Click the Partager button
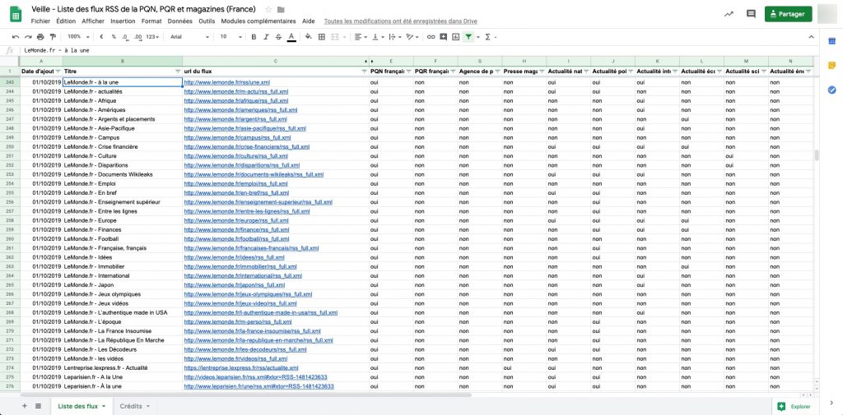Viewport: 843px width, 415px height. click(x=788, y=14)
